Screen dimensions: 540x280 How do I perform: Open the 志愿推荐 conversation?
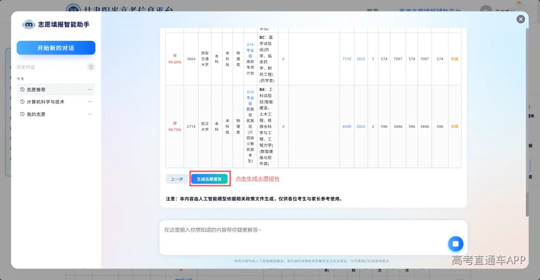[x=56, y=89]
